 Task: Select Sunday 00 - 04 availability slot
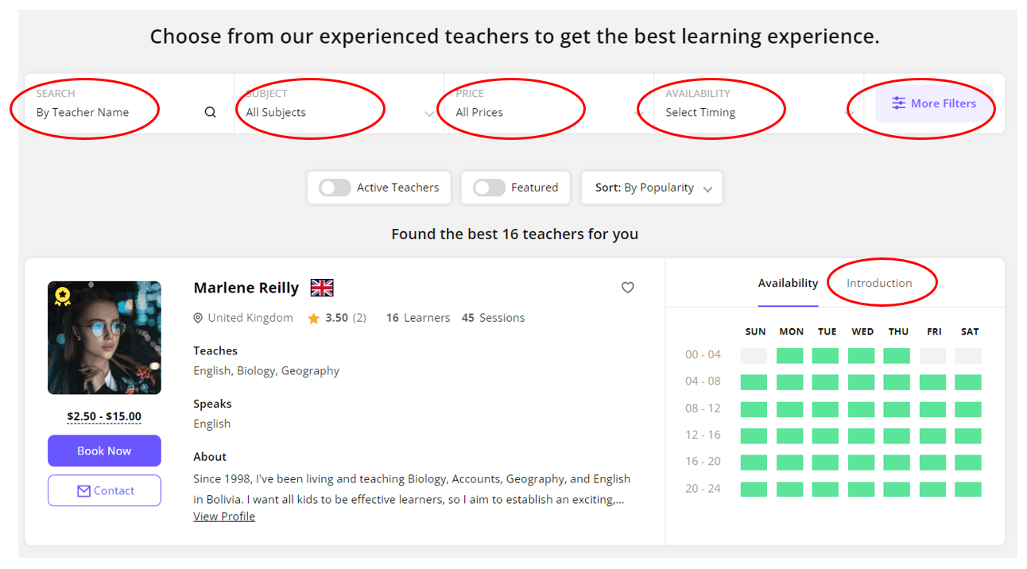tap(754, 355)
